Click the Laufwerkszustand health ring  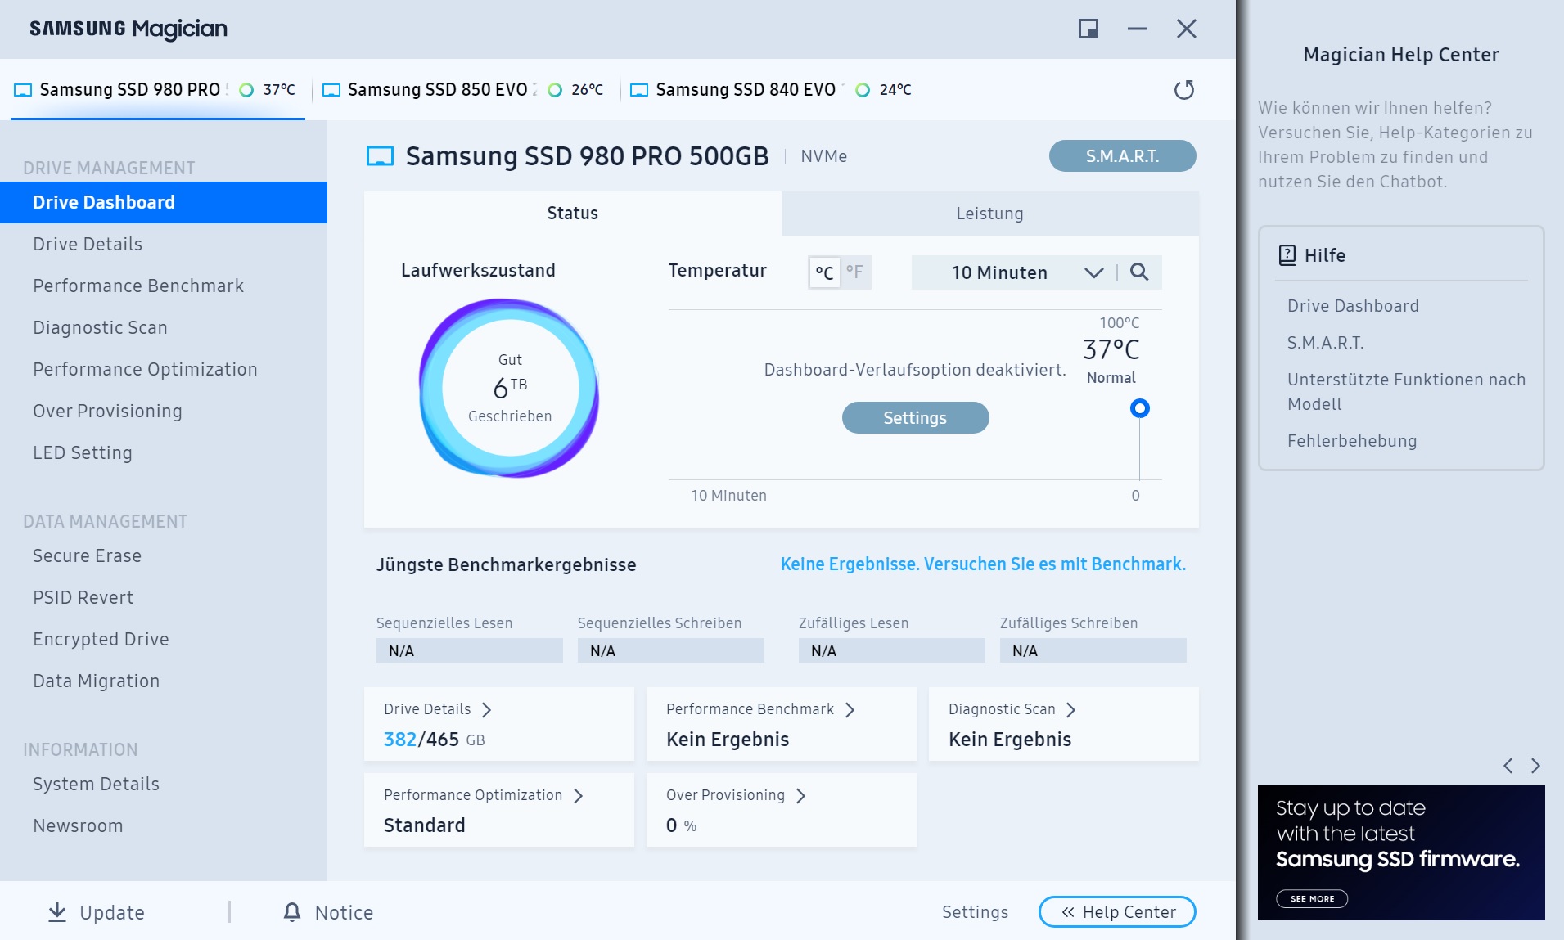pos(509,388)
